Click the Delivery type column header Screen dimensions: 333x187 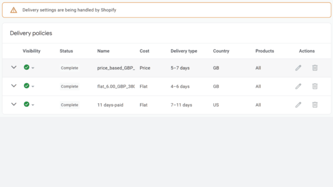(x=184, y=51)
